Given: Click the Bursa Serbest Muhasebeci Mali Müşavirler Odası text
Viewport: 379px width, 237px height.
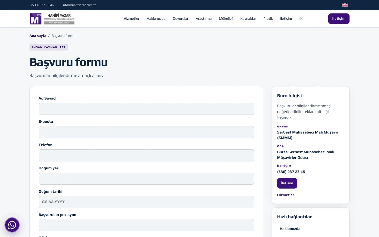Looking at the screenshot, I should coord(306,155).
